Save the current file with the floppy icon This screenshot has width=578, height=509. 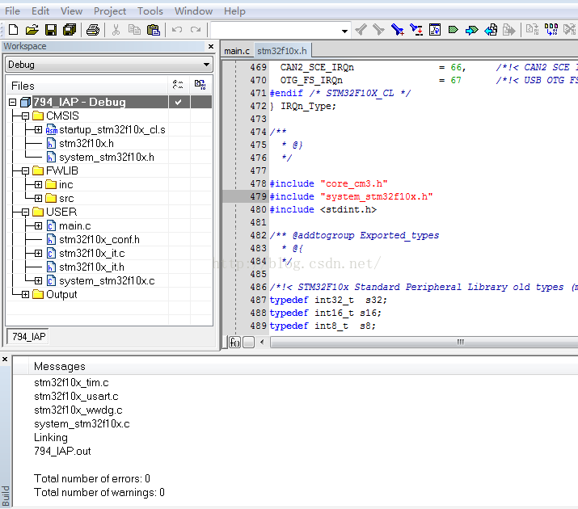(51, 30)
